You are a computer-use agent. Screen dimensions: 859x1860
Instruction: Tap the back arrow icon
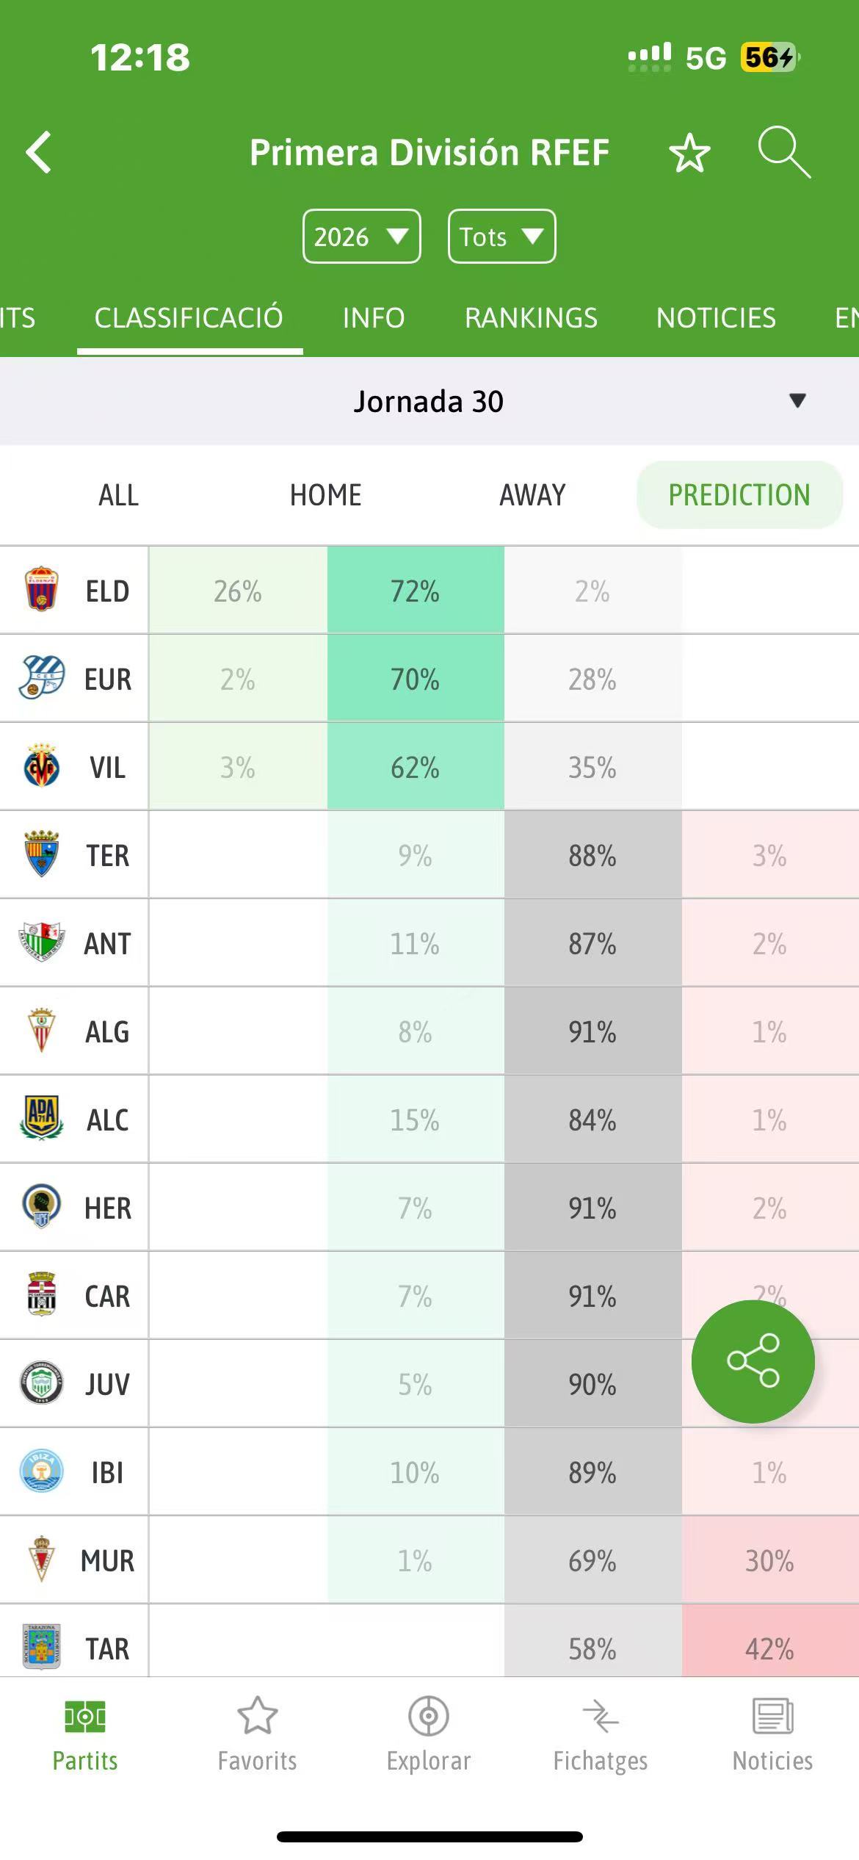[40, 153]
